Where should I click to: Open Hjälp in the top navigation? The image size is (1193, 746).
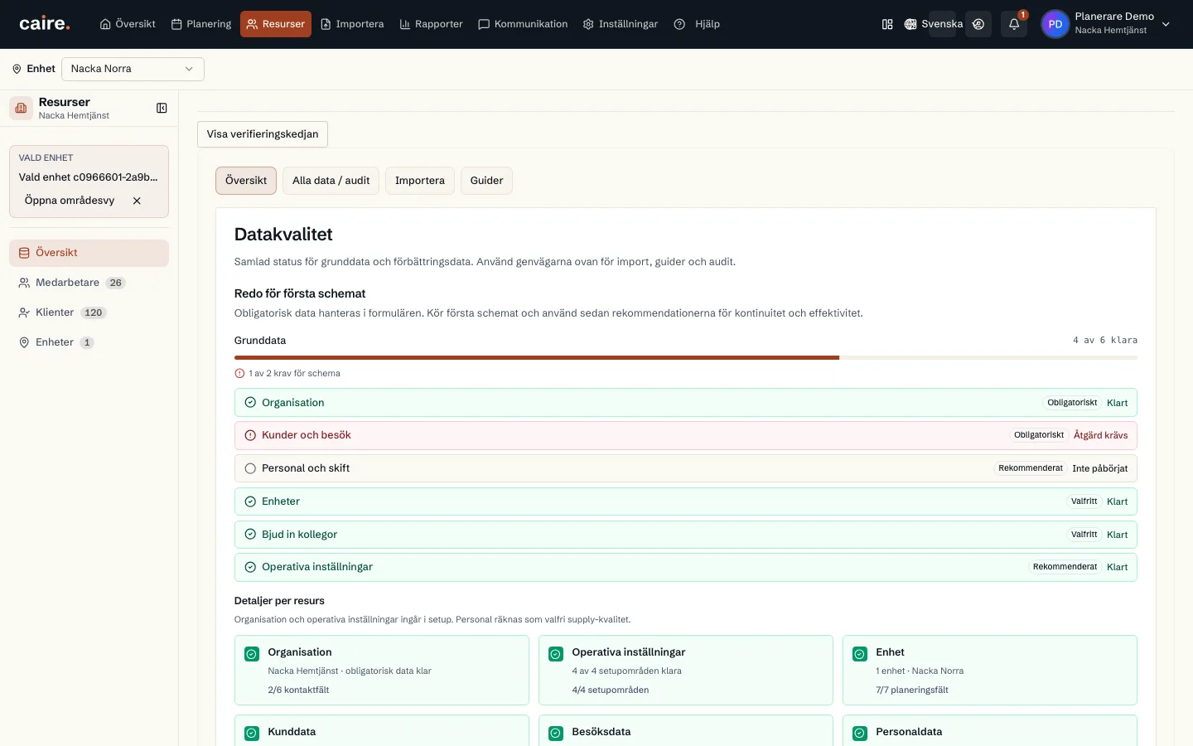point(697,24)
